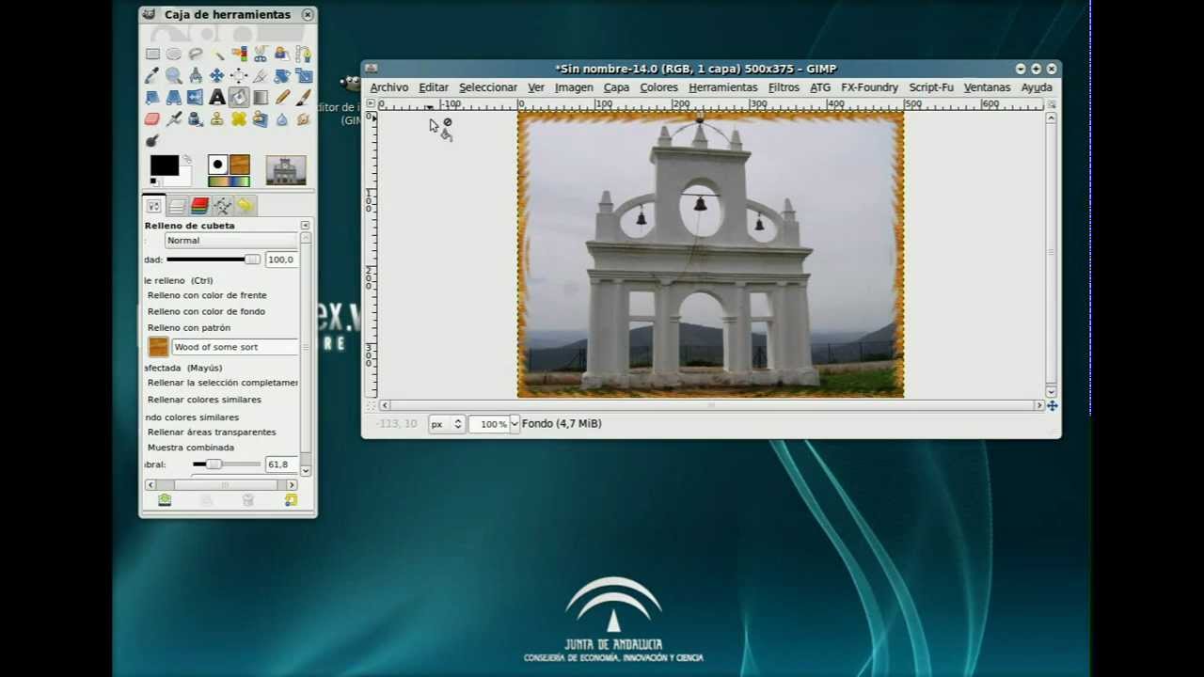Open the 100% zoom dropdown in status bar
The image size is (1204, 677).
(515, 424)
